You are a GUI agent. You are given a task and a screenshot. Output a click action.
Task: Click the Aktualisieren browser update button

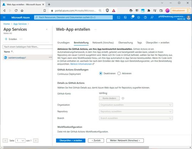point(181,11)
